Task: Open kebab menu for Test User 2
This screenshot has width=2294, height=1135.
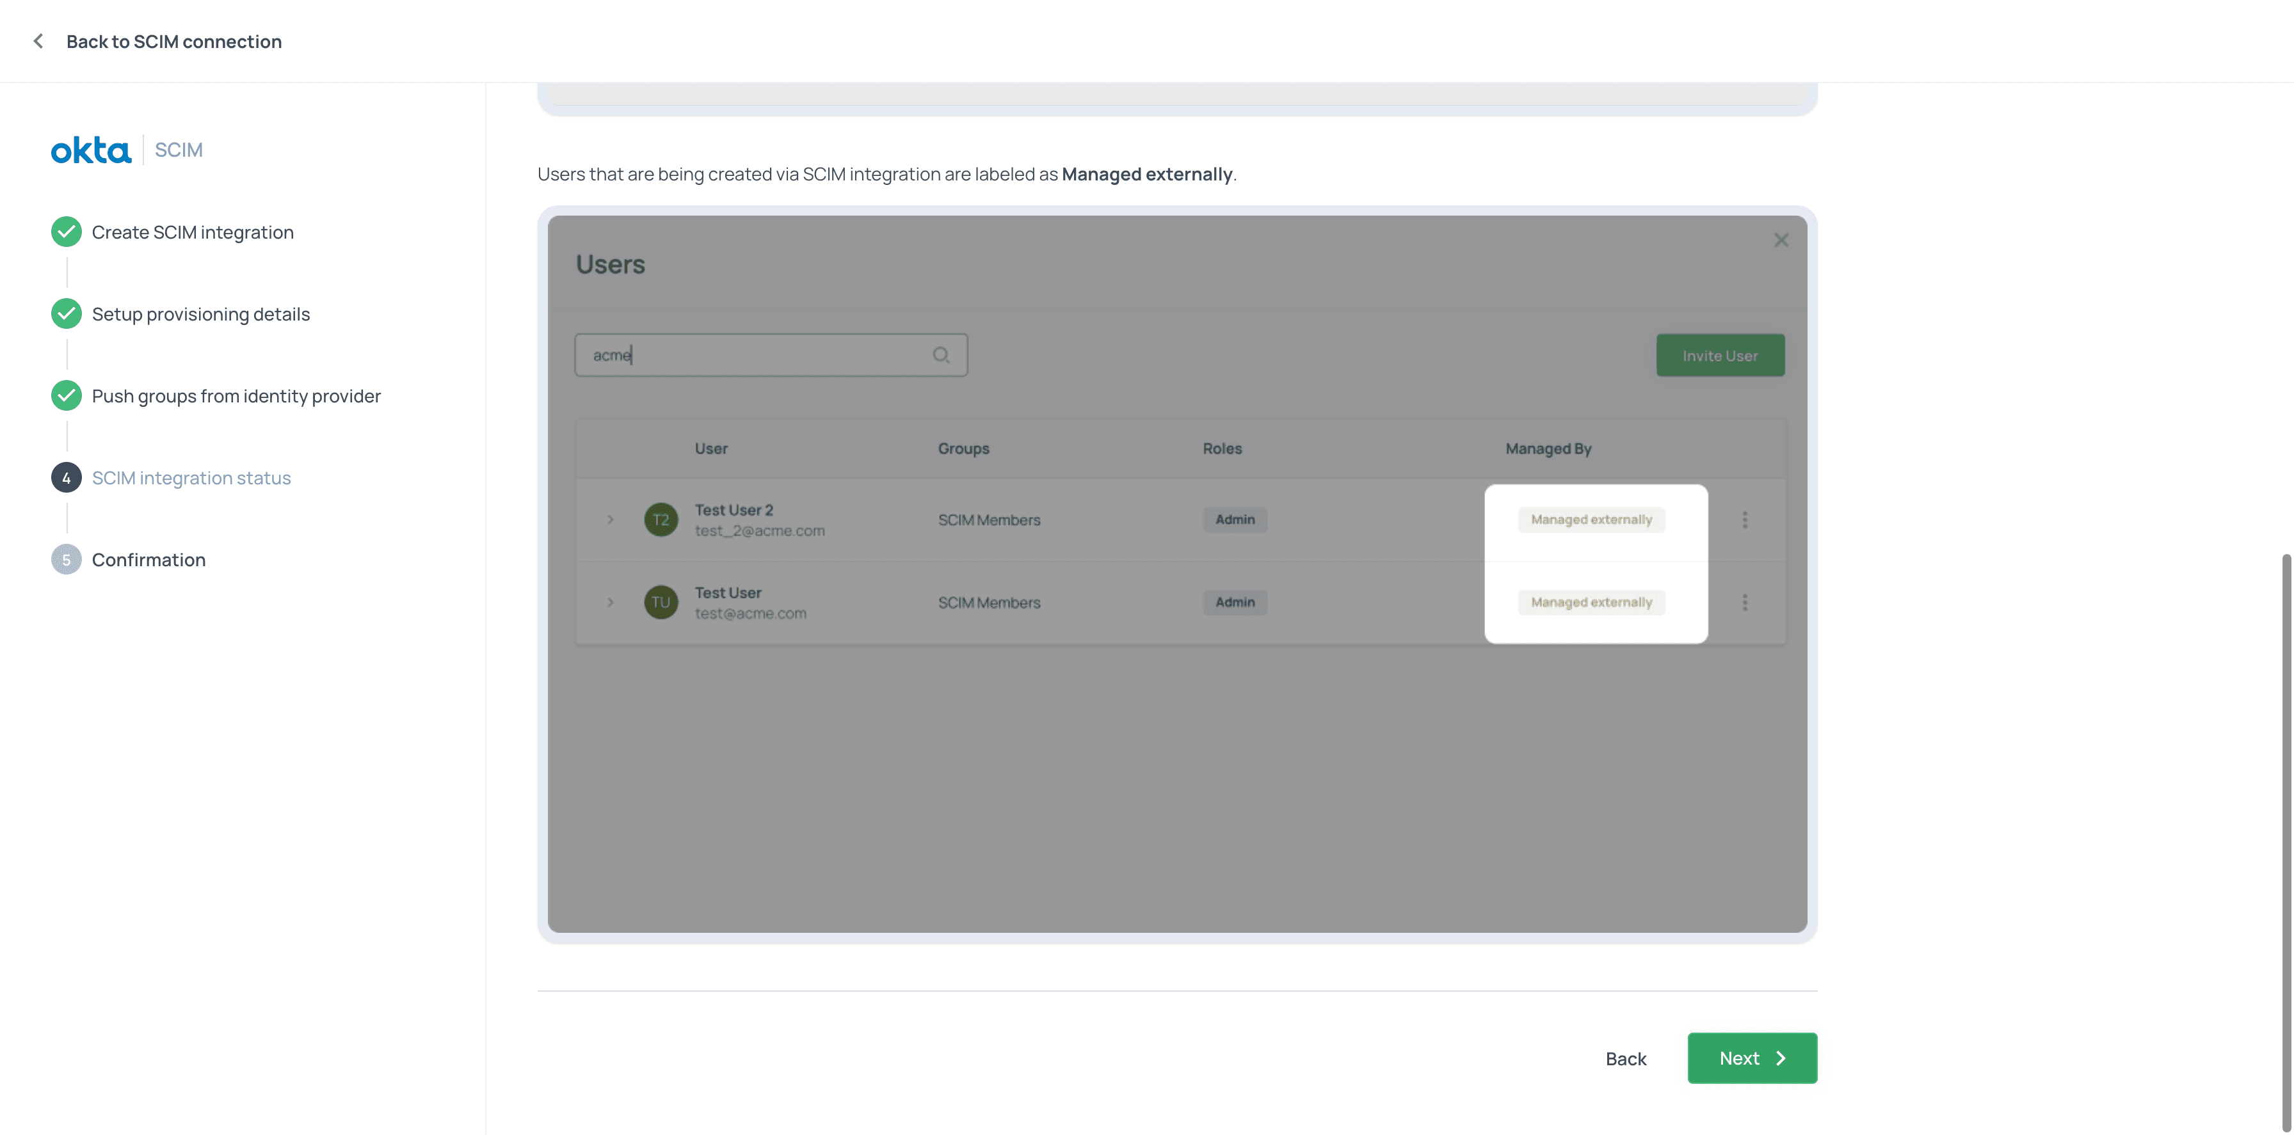Action: click(1745, 519)
